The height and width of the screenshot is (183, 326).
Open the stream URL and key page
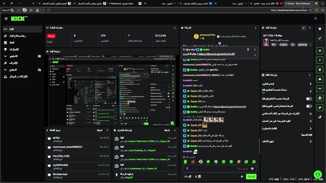(x=22, y=36)
